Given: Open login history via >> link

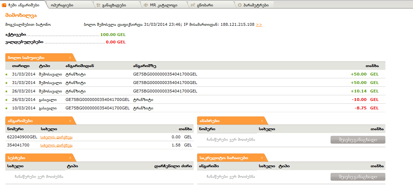Looking at the screenshot, I should (259, 24).
